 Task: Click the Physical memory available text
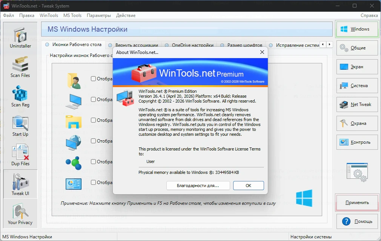coord(189,172)
